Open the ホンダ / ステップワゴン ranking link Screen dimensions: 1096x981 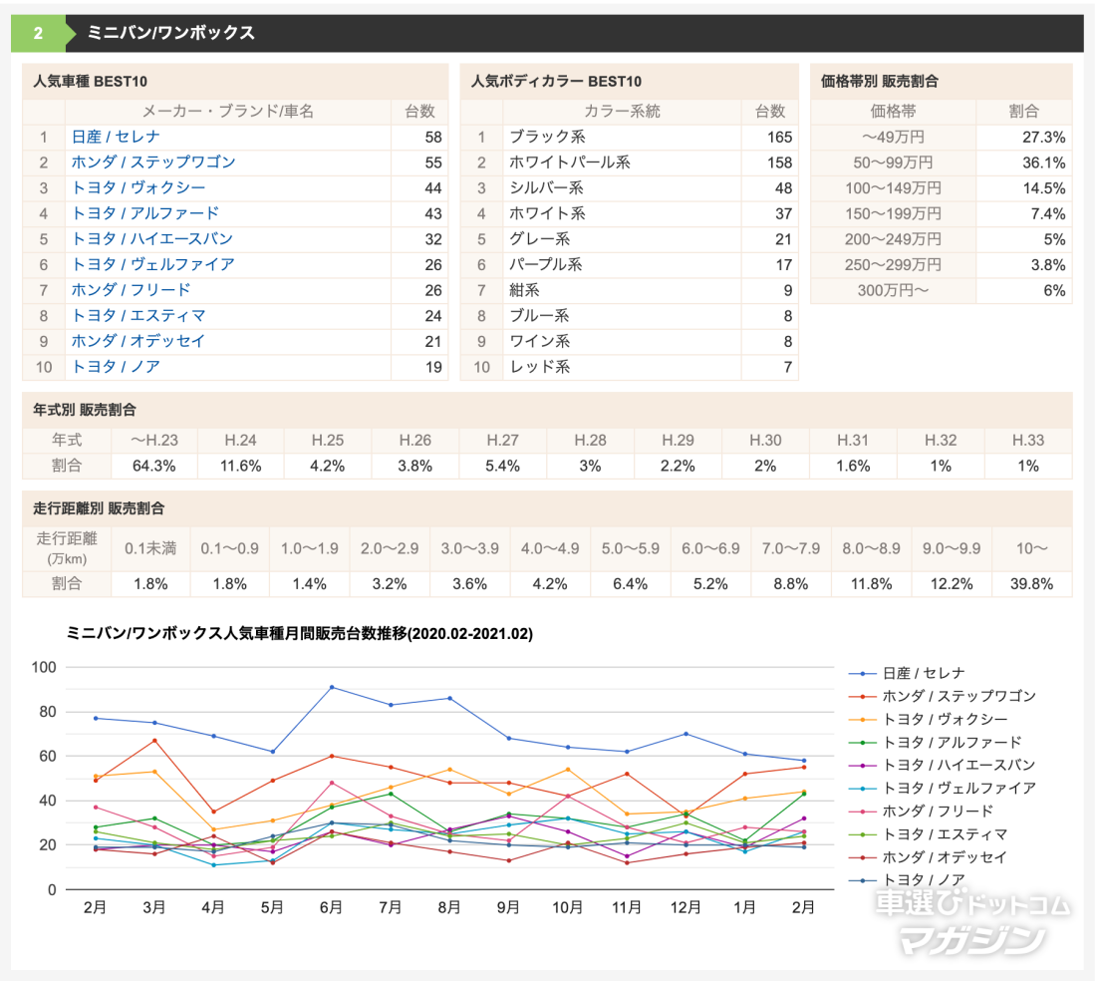point(153,163)
